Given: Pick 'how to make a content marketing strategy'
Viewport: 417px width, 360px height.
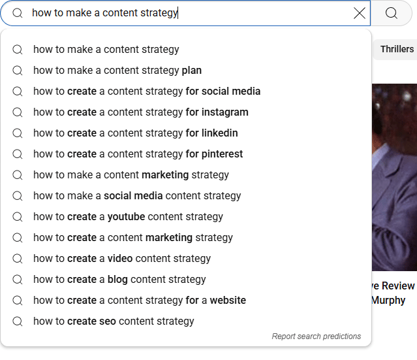Looking at the screenshot, I should coord(131,174).
